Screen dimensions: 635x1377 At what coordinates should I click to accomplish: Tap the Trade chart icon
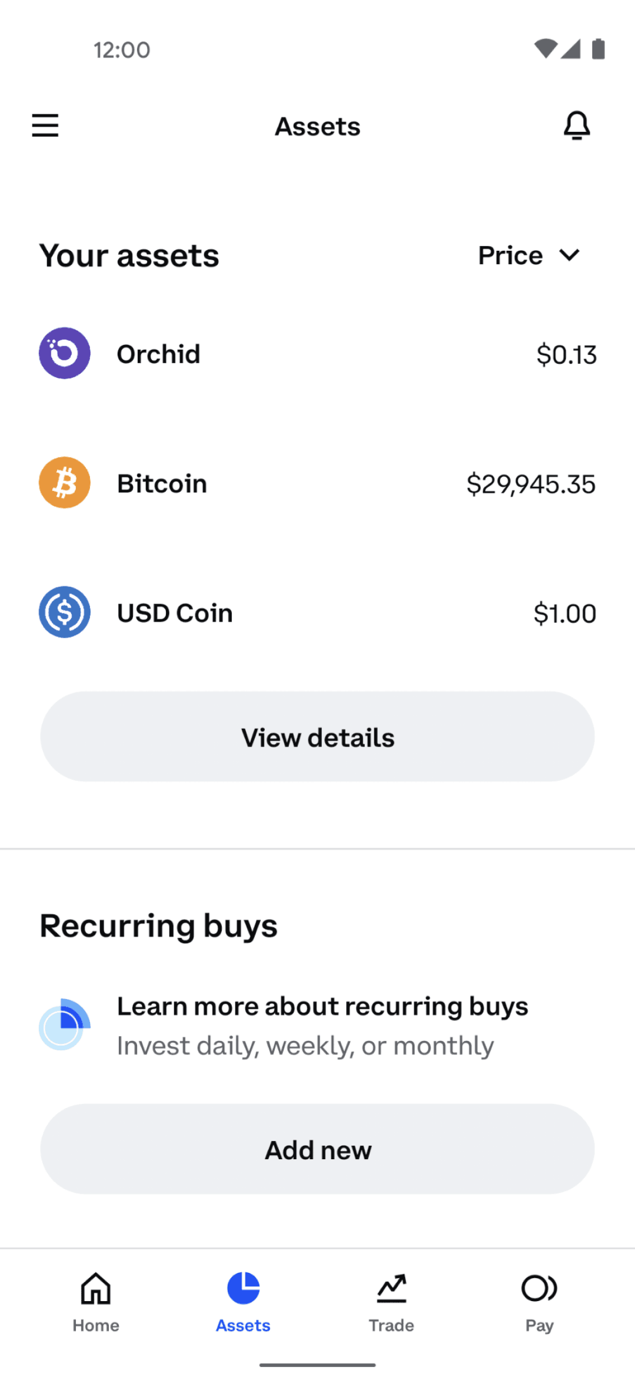click(x=391, y=1288)
